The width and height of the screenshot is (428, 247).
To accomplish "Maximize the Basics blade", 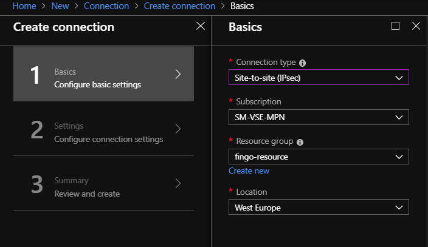I will (395, 26).
